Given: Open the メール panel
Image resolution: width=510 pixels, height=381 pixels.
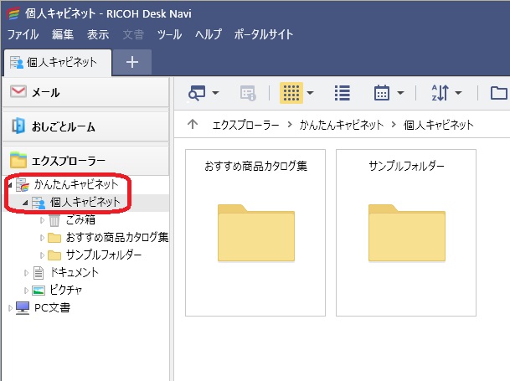Looking at the screenshot, I should tap(85, 92).
